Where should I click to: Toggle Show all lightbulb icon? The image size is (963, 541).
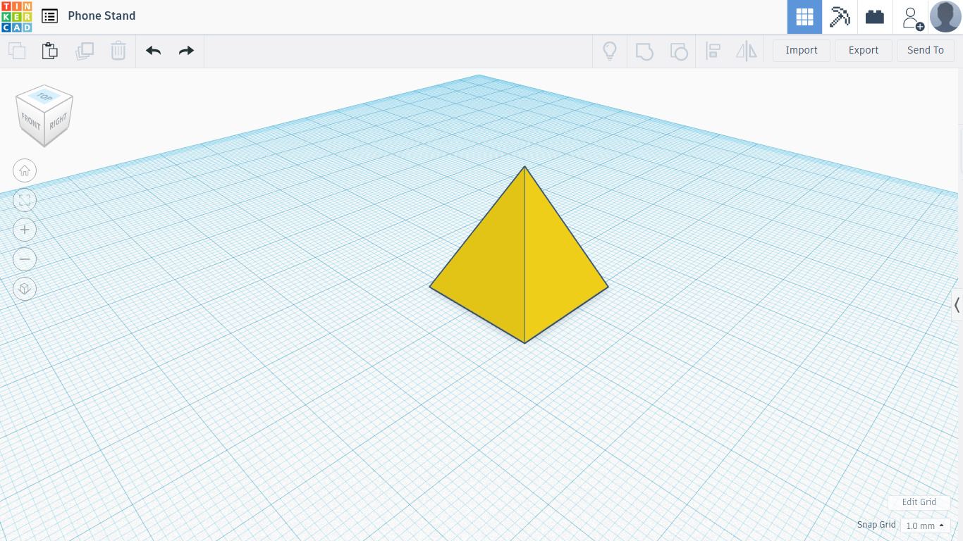[x=610, y=51]
